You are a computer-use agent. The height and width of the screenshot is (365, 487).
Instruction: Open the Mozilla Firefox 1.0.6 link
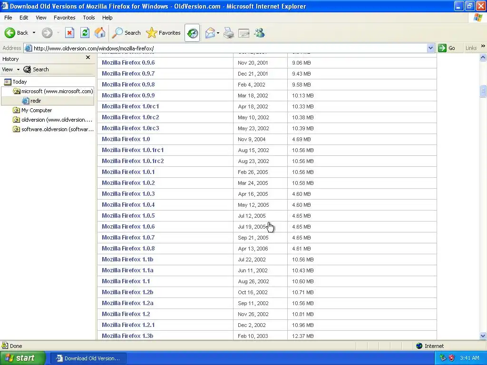click(x=128, y=227)
